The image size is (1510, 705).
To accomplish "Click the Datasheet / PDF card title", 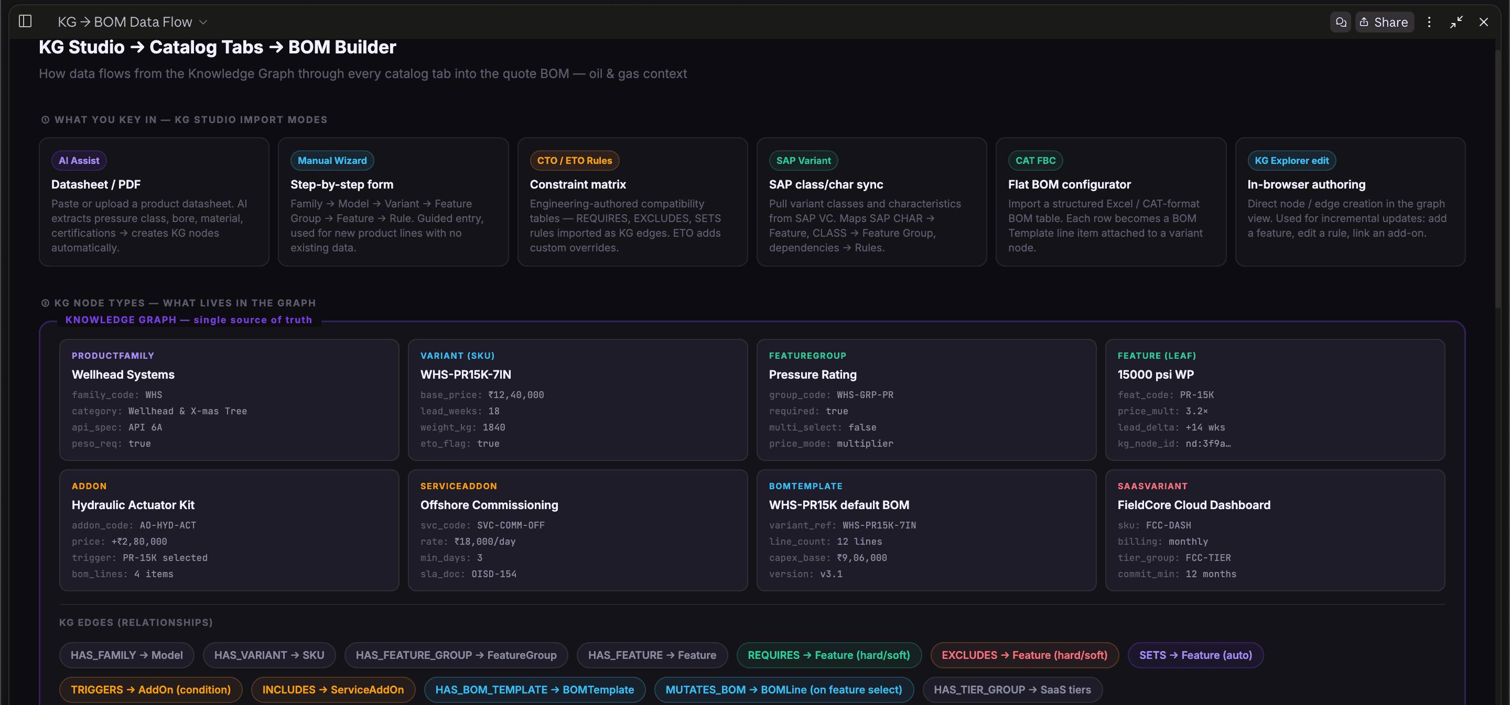I will click(x=95, y=184).
